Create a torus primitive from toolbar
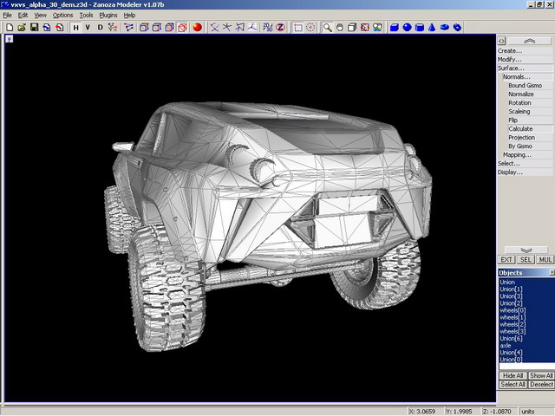The image size is (555, 416). [445, 27]
